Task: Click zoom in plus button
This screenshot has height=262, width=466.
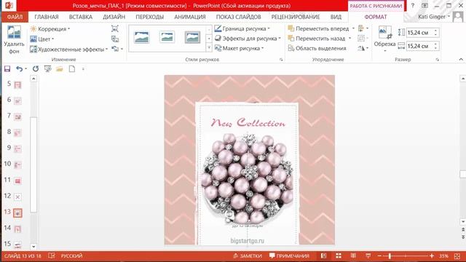Action: (432, 255)
